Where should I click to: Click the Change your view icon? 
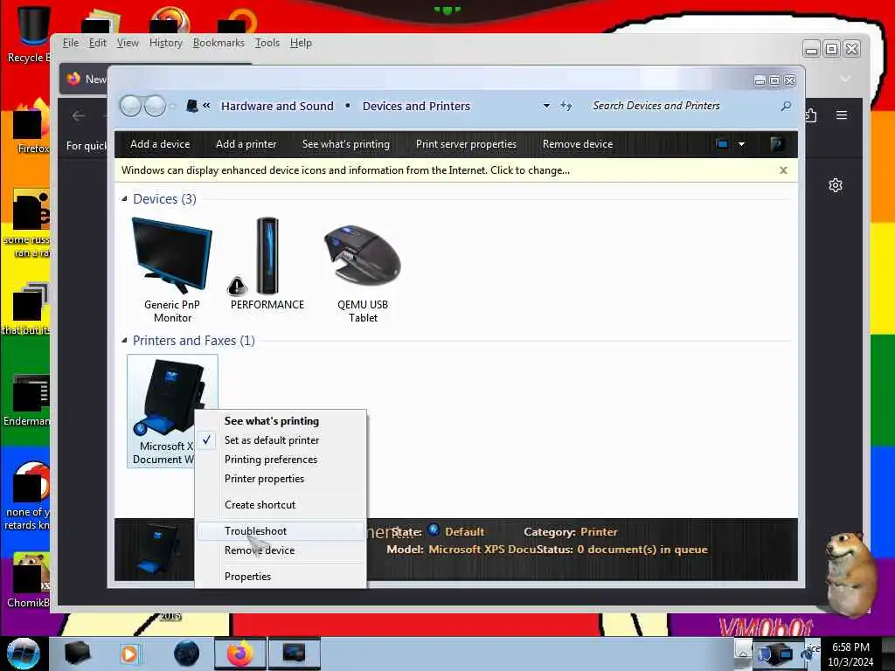pos(722,144)
